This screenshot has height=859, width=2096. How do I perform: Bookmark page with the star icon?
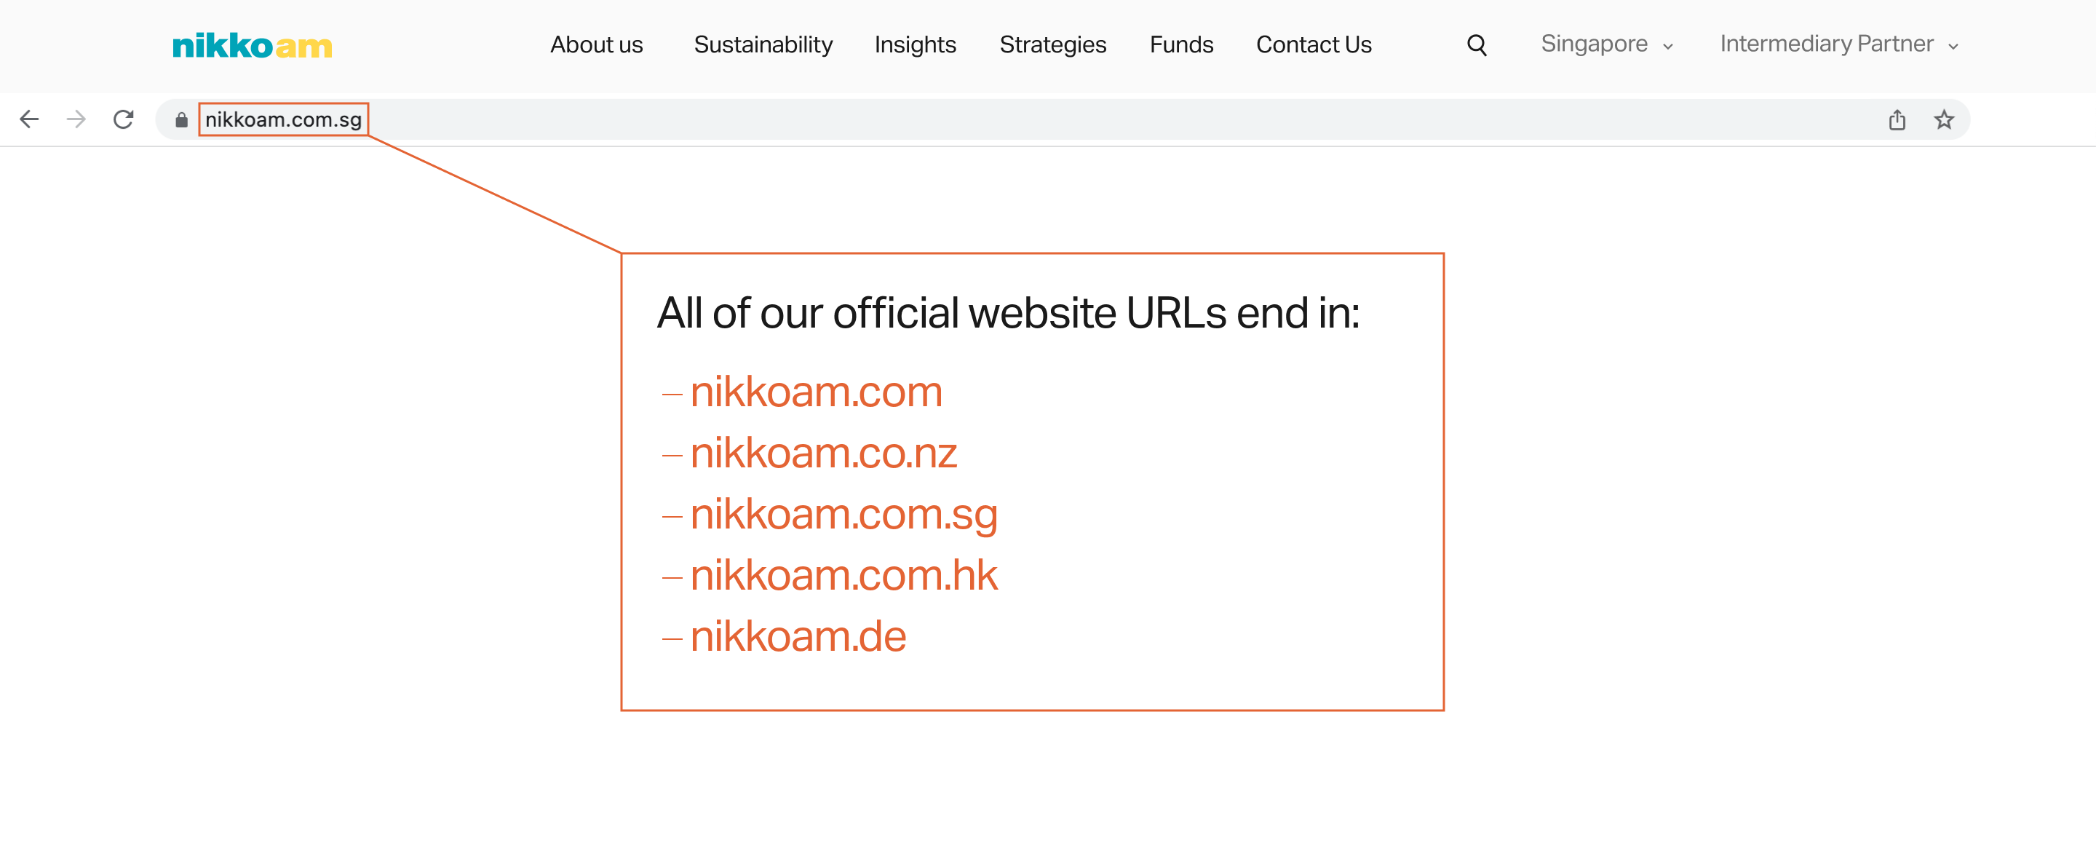[1944, 119]
